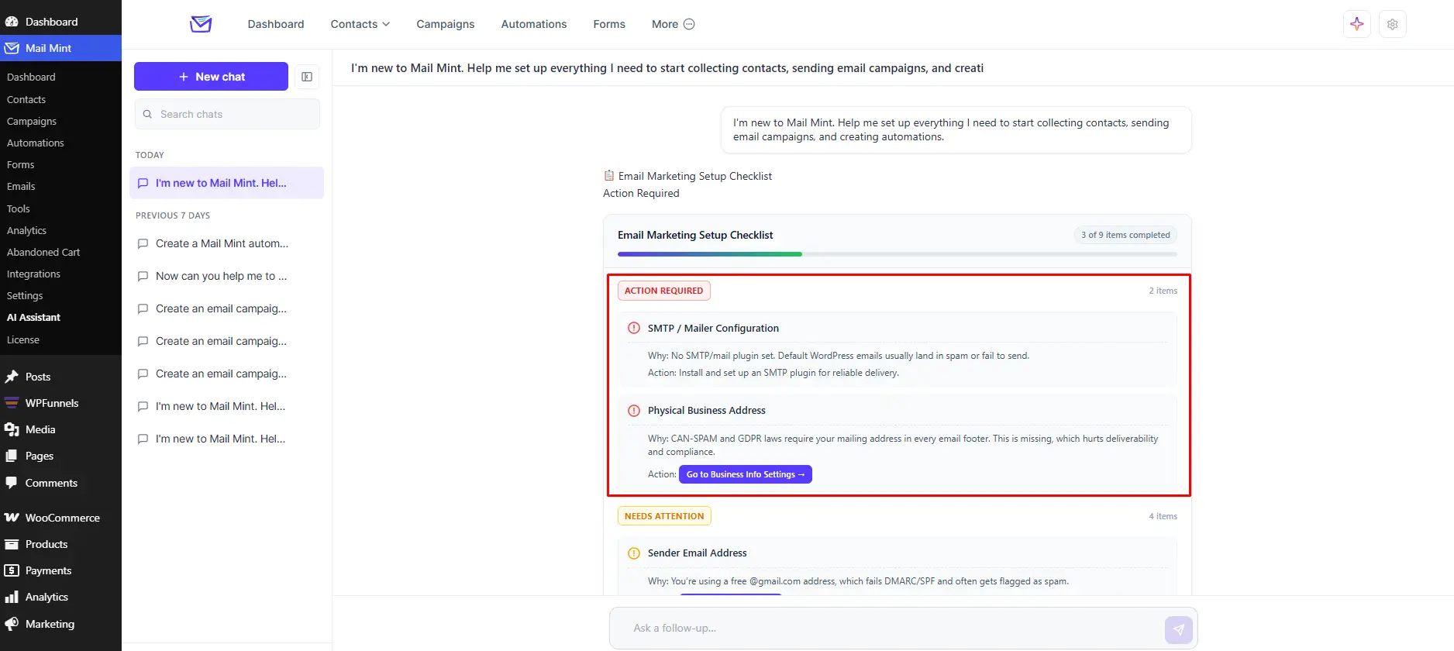Open the More menu in top nav
The width and height of the screenshot is (1454, 651).
point(673,24)
